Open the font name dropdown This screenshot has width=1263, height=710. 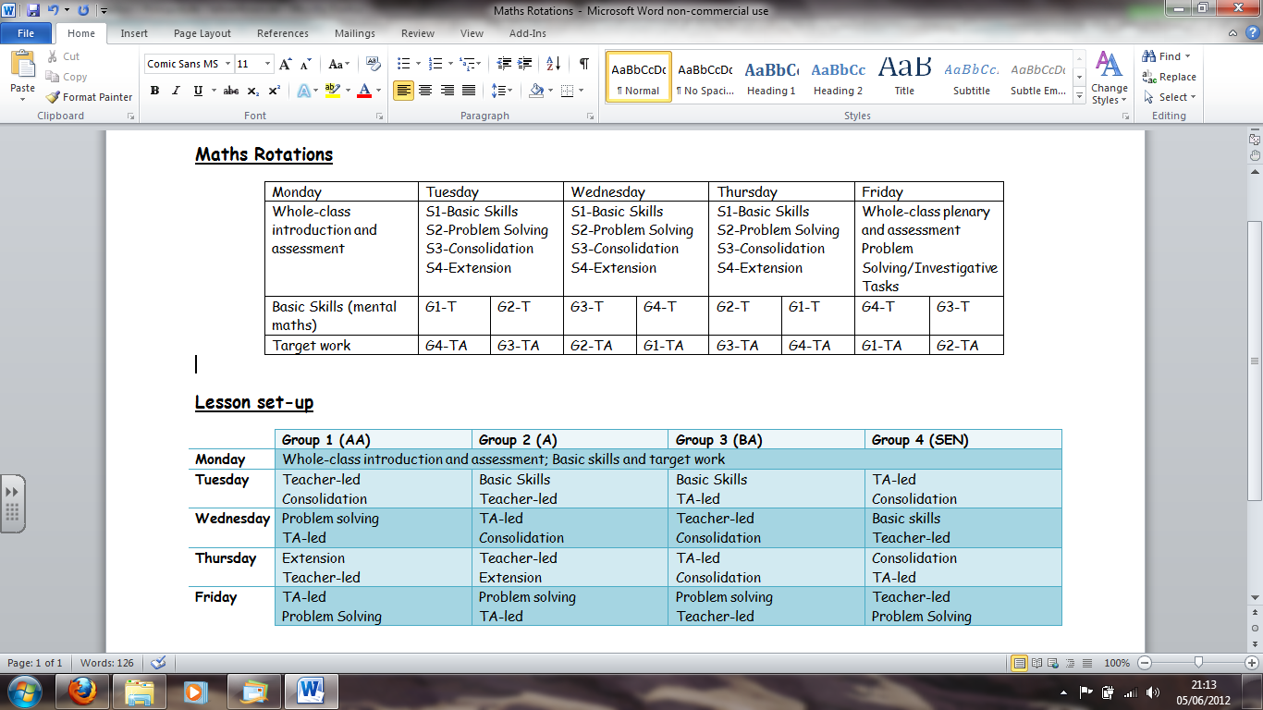(x=227, y=64)
